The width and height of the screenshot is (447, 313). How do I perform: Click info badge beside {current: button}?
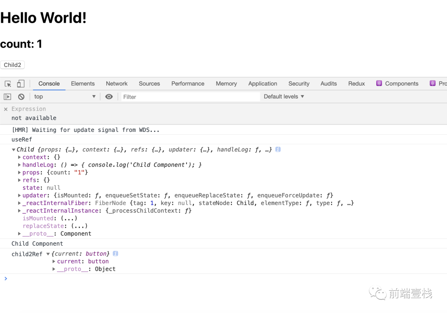pos(115,253)
